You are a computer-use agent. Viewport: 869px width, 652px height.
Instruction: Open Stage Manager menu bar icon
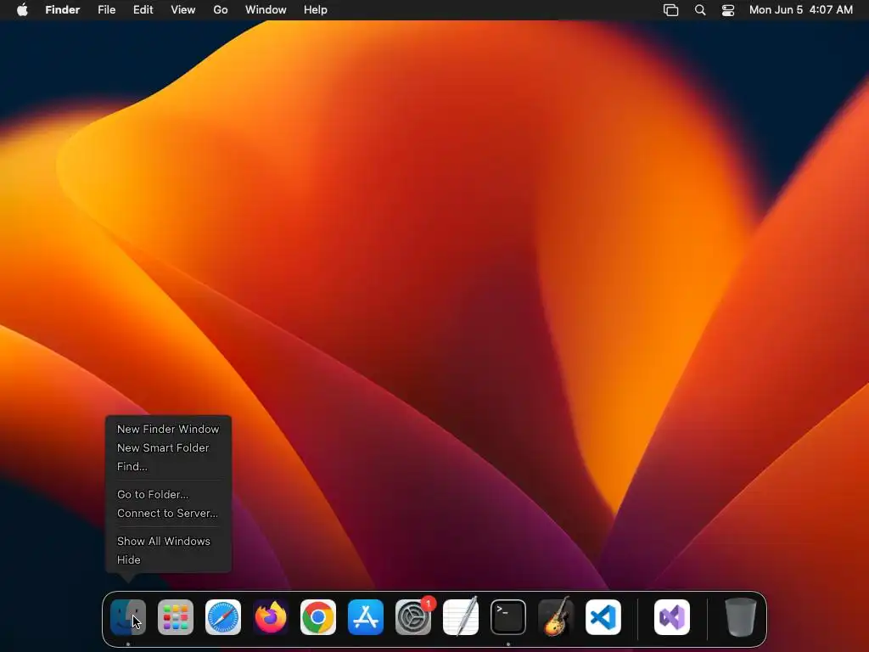[x=671, y=10]
